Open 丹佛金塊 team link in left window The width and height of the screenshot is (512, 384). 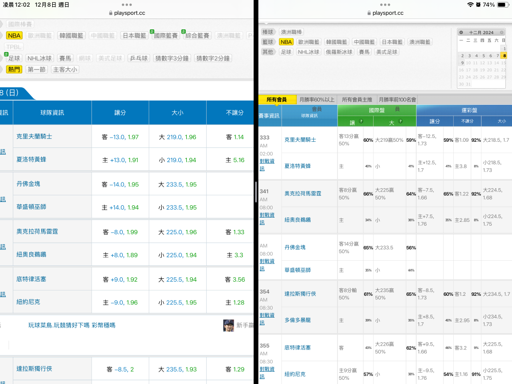28,184
